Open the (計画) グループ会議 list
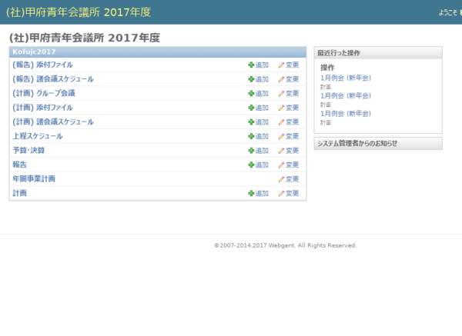The image size is (462, 336). point(43,93)
